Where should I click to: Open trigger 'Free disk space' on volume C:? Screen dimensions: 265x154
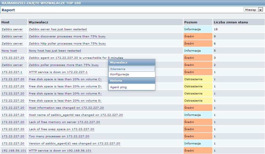point(65,79)
